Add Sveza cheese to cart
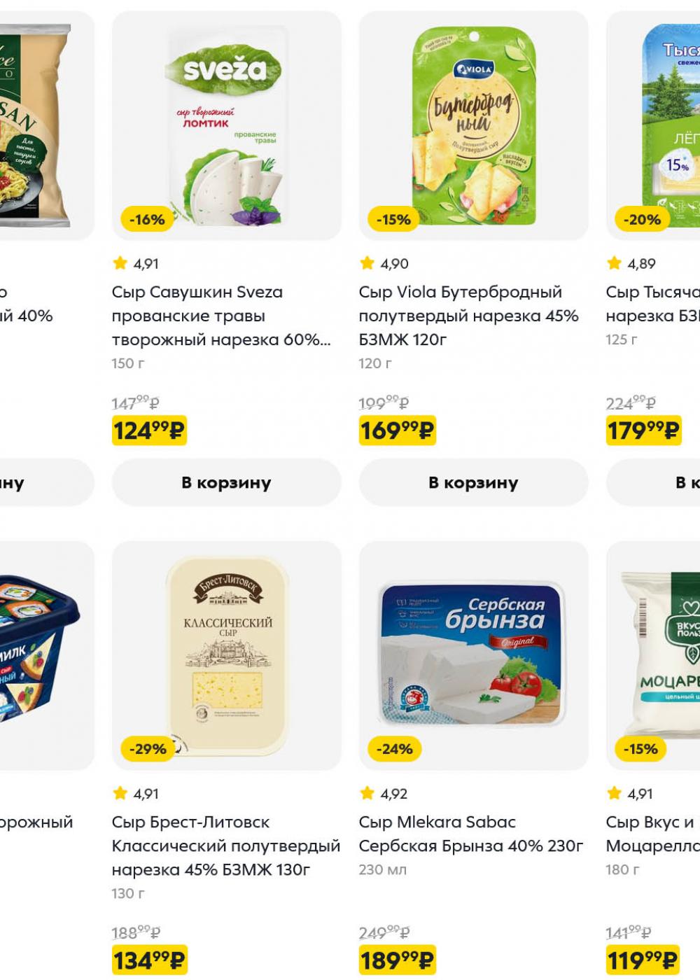Screen dimensions: 700x980 (226, 482)
